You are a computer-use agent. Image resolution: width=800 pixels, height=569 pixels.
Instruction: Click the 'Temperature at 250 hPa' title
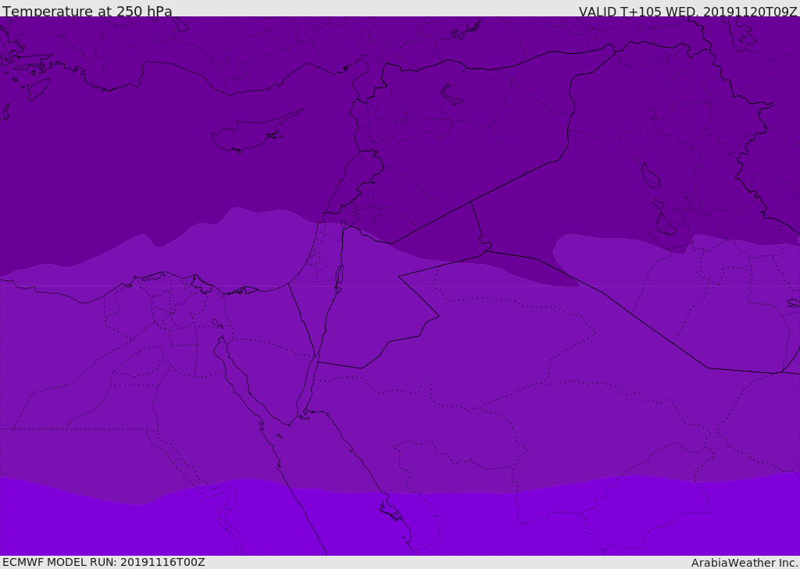point(87,11)
